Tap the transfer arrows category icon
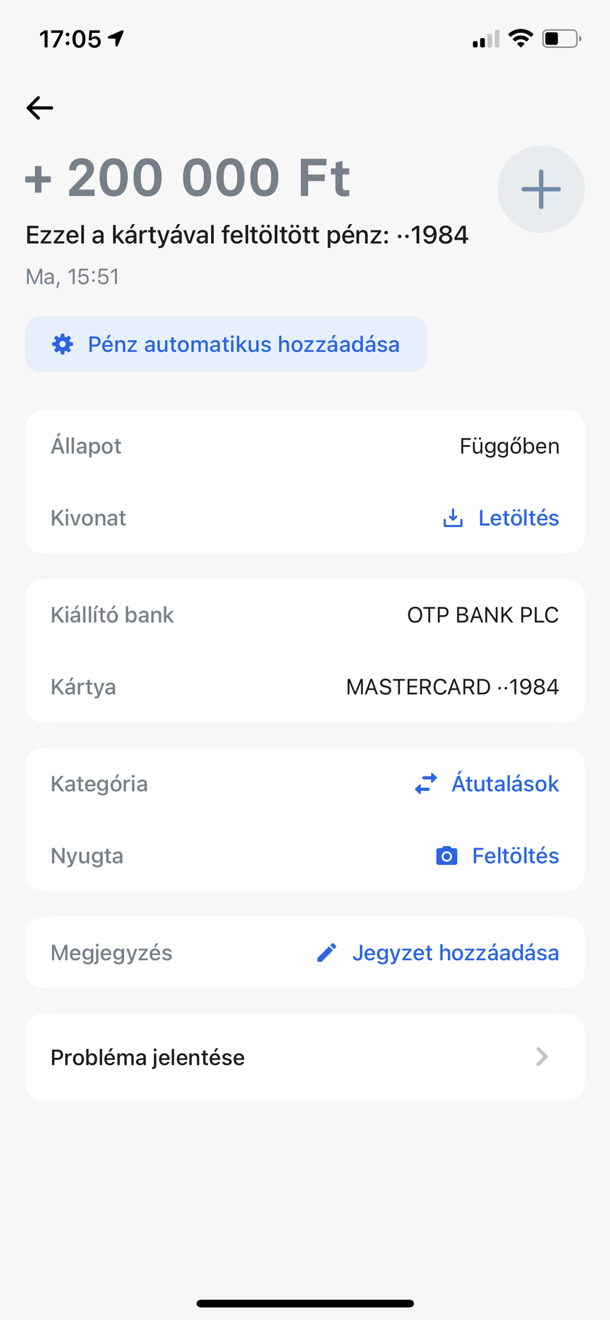610x1320 pixels. click(x=426, y=784)
